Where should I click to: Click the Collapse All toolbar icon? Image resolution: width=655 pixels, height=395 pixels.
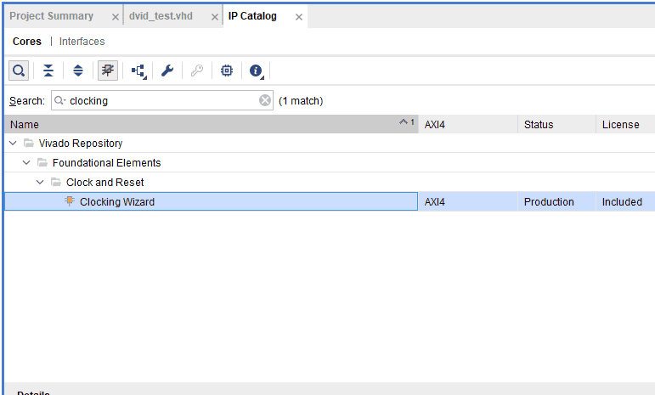(x=48, y=71)
